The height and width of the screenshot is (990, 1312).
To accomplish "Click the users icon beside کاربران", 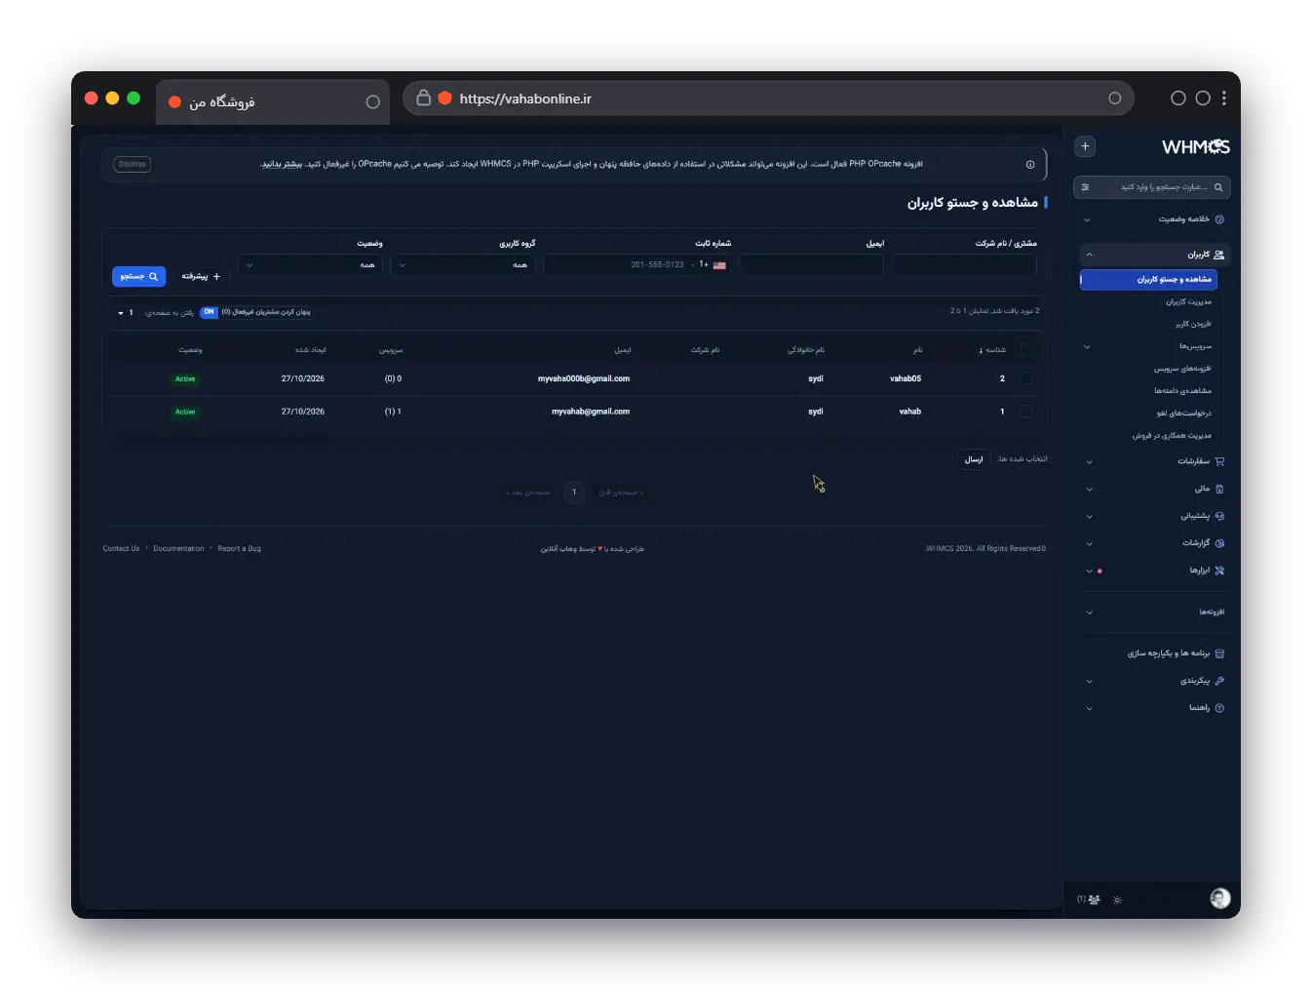I will [x=1219, y=255].
